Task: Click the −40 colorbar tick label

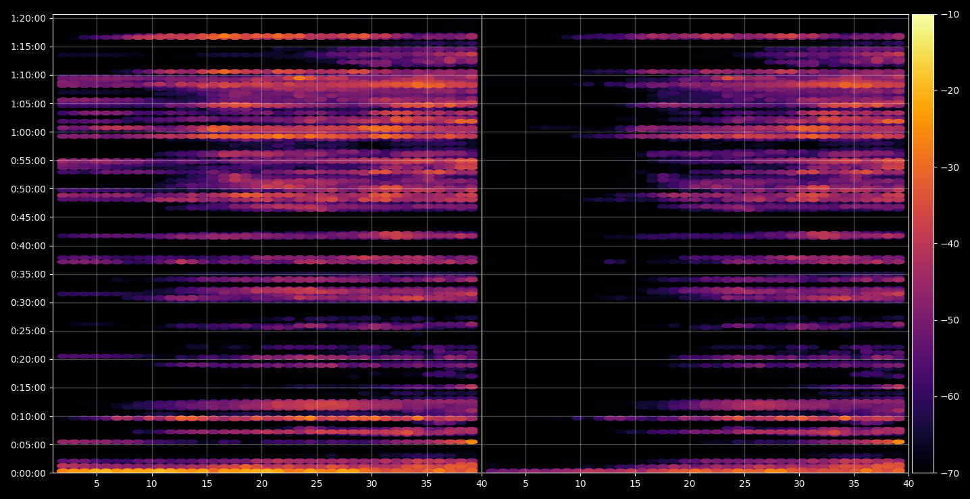Action: pos(949,244)
